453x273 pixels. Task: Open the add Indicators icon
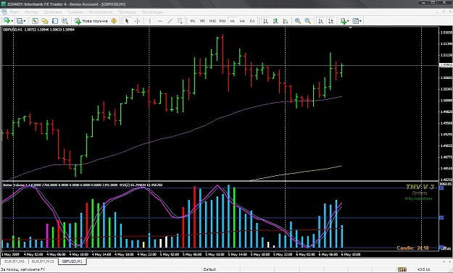343,21
